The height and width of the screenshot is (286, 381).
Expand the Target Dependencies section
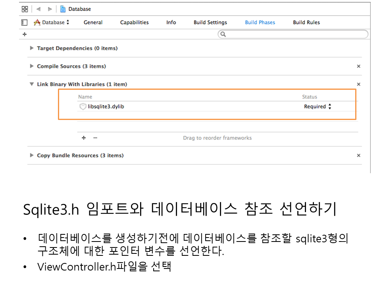pyautogui.click(x=32, y=48)
